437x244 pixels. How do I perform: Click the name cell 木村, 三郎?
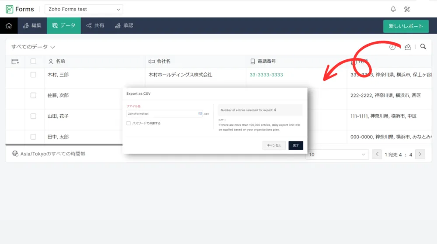(x=58, y=75)
